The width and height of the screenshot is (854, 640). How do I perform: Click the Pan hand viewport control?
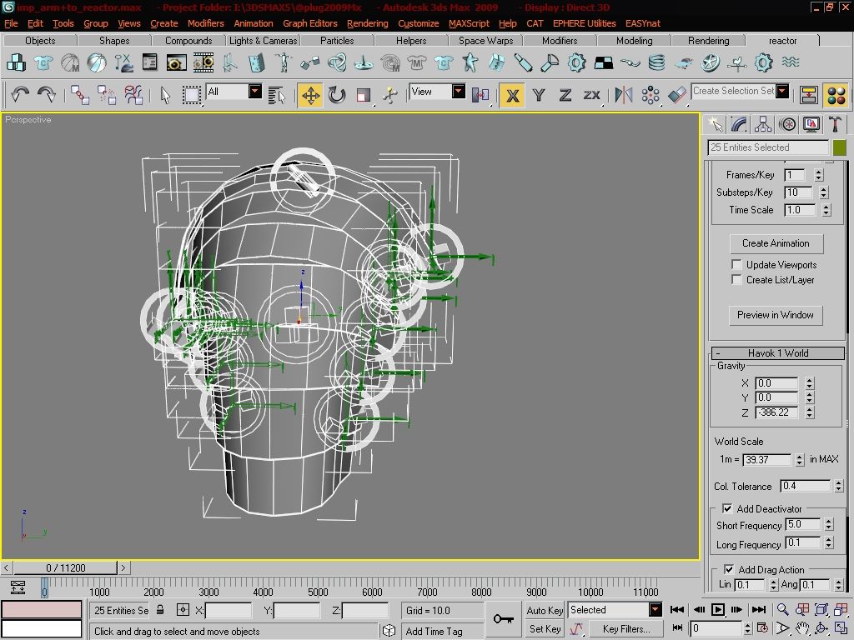pyautogui.click(x=801, y=629)
